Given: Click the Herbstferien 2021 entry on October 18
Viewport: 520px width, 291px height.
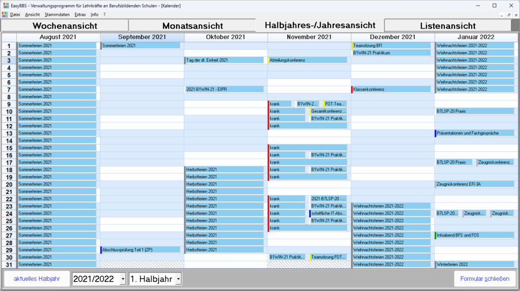Looking at the screenshot, I should (x=224, y=170).
